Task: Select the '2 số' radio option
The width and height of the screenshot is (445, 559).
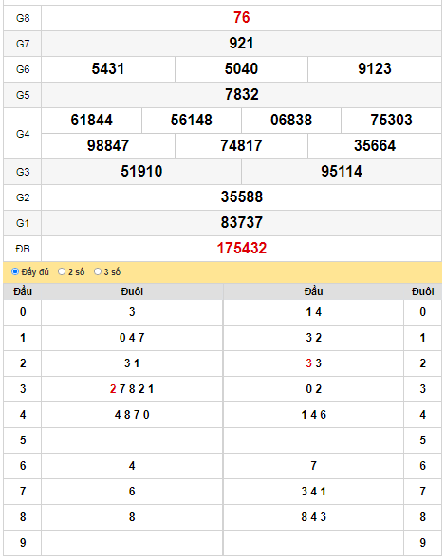Action: pyautogui.click(x=62, y=271)
